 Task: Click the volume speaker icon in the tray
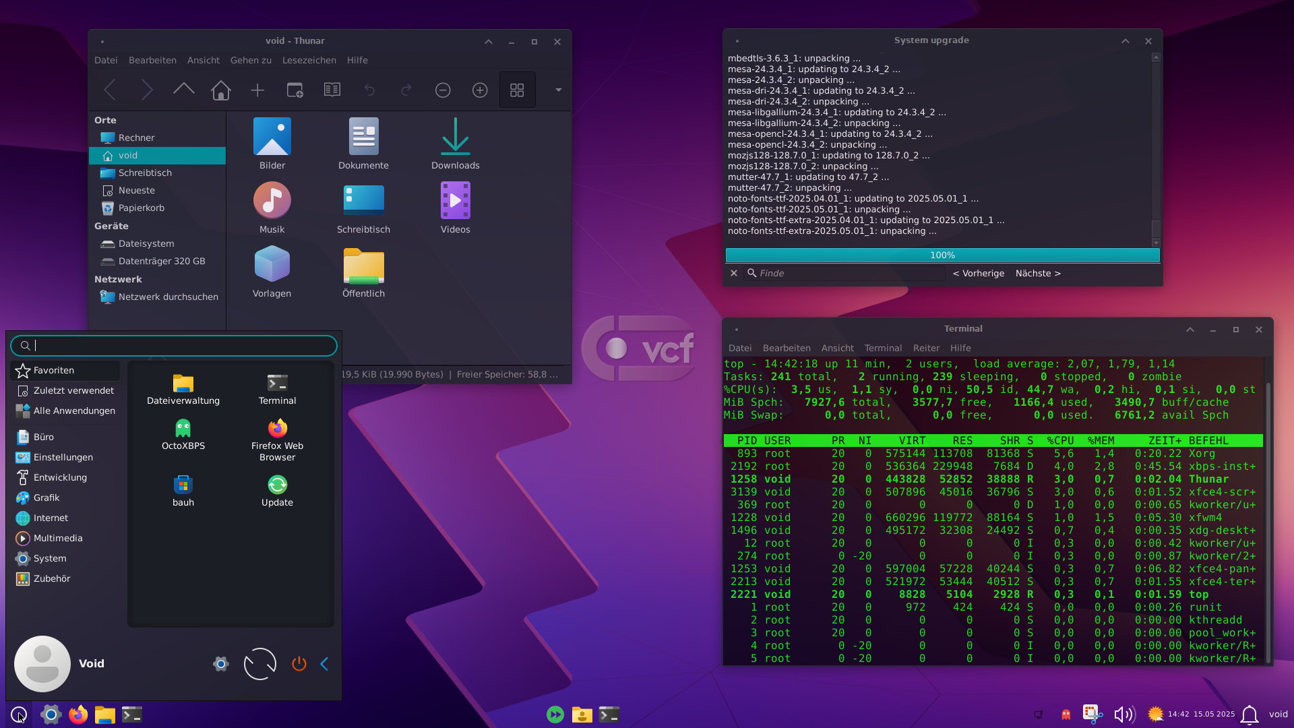tap(1123, 715)
